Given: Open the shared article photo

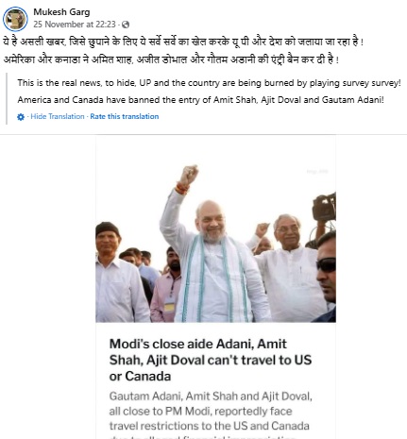Looking at the screenshot, I should point(215,228).
